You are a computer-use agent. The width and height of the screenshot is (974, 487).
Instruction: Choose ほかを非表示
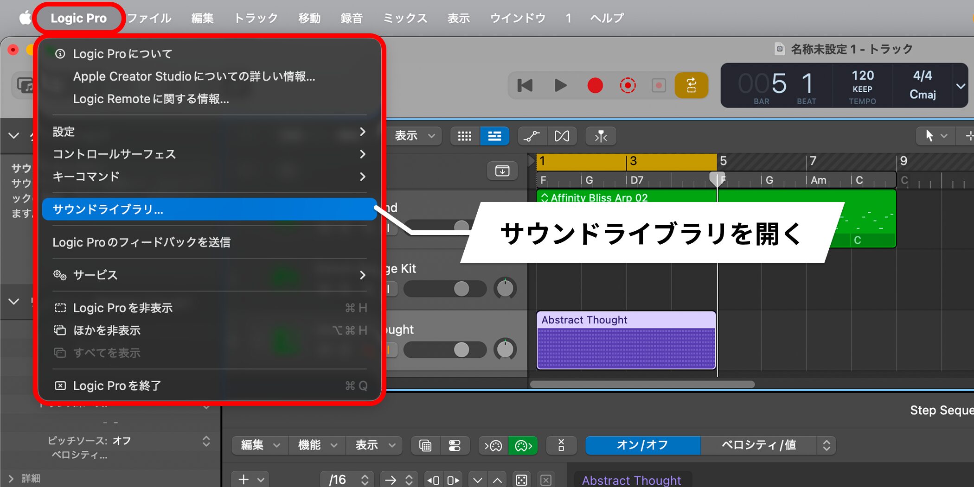pos(209,330)
